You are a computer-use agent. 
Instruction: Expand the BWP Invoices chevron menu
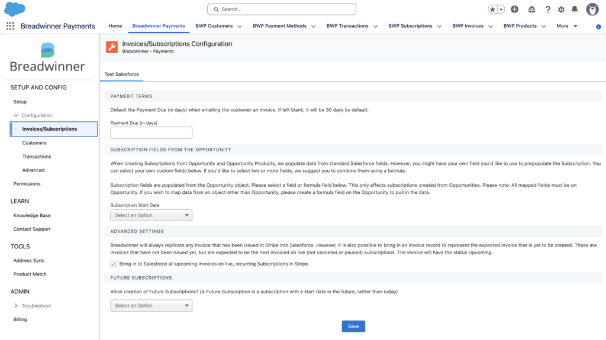(491, 26)
